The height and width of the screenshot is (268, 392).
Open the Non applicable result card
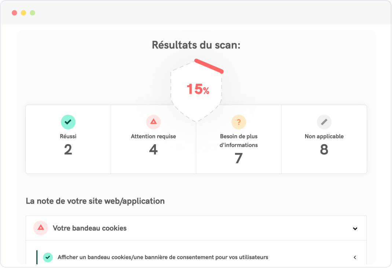(324, 139)
